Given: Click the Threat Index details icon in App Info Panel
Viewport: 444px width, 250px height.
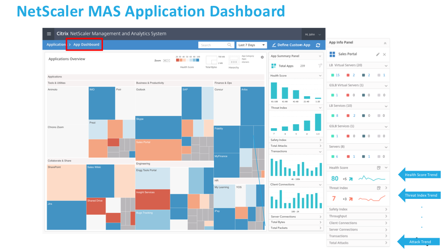Looking at the screenshot, I should click(378, 188).
